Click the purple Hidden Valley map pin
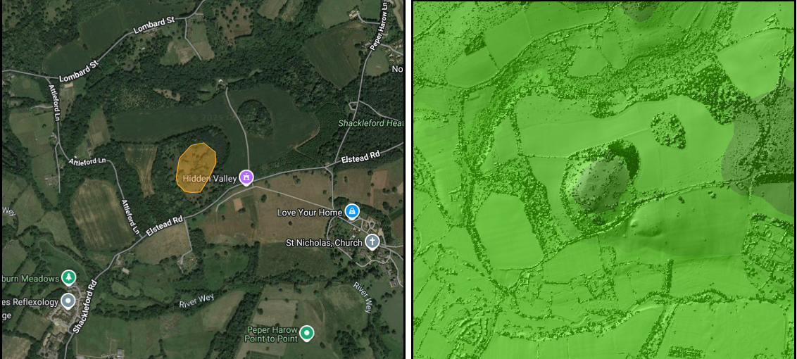The width and height of the screenshot is (797, 359). (x=246, y=177)
